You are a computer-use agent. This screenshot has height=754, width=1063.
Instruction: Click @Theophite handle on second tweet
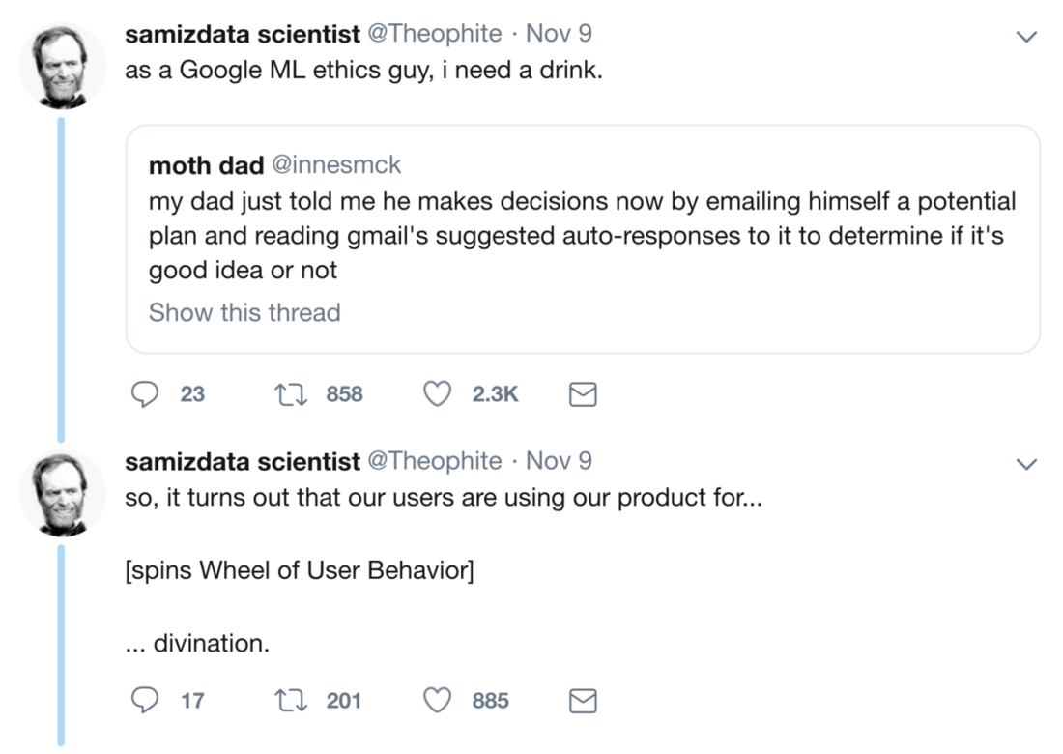[x=434, y=461]
